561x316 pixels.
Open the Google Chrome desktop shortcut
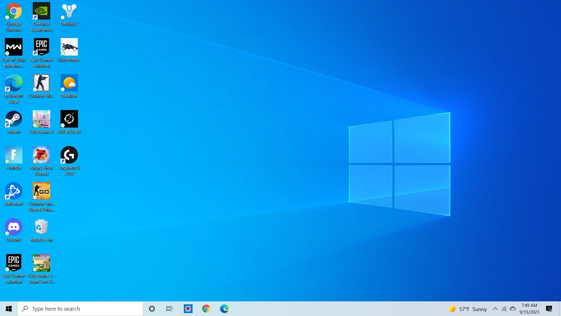tap(13, 12)
